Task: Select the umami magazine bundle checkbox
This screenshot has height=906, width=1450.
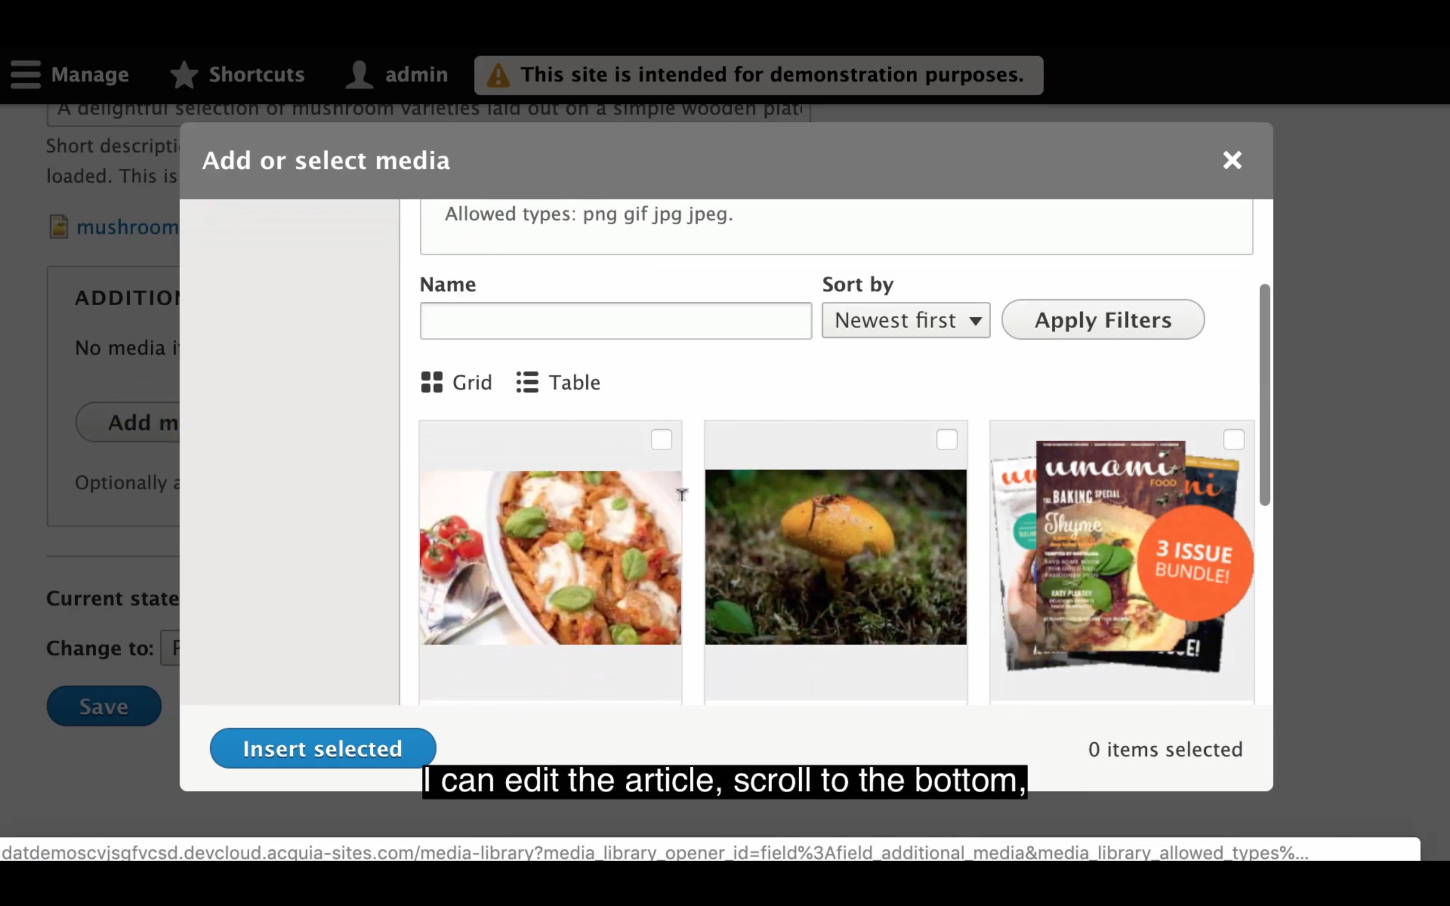Action: coord(1233,440)
